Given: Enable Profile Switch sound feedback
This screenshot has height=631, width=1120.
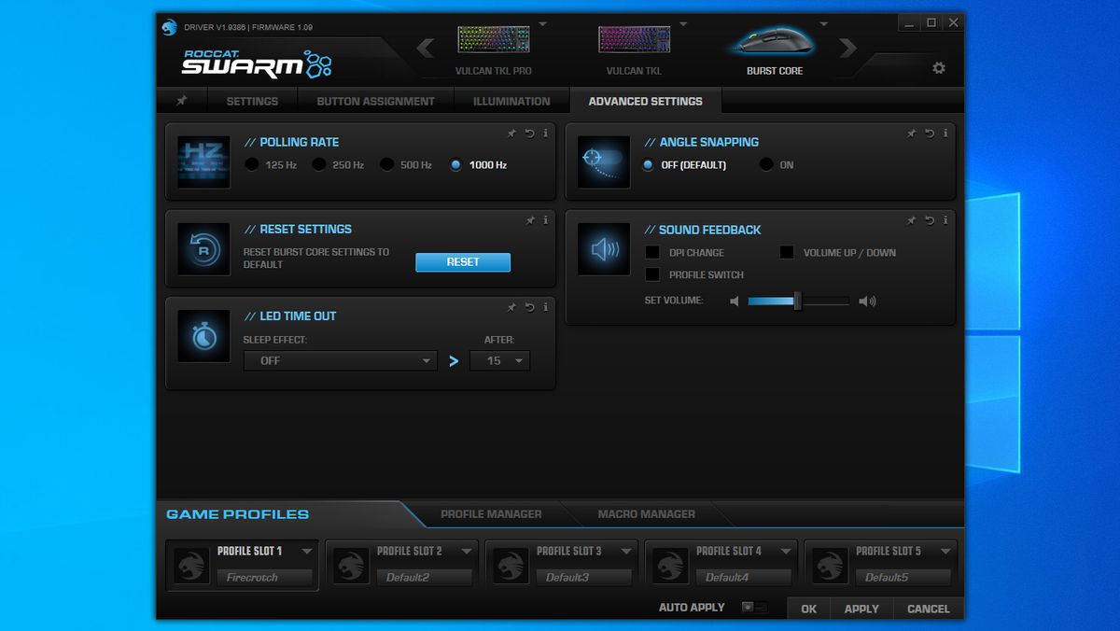Looking at the screenshot, I should [x=652, y=275].
